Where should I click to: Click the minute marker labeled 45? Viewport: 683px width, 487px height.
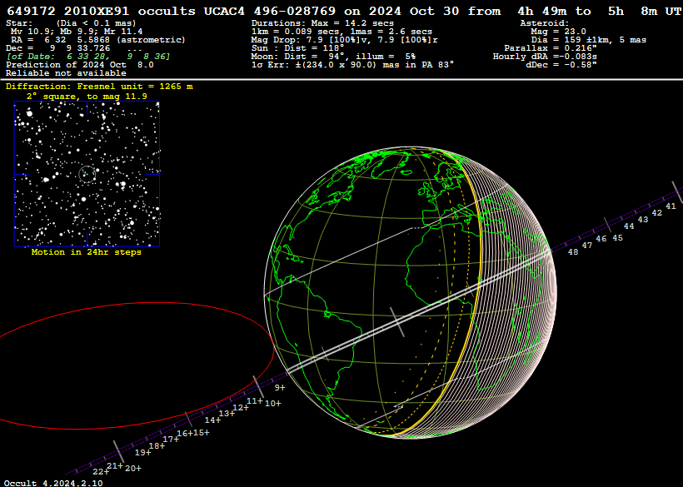(x=618, y=238)
